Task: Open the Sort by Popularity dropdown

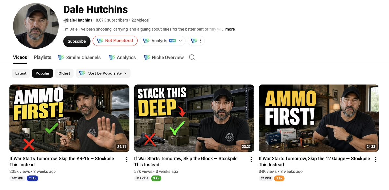Action: point(103,73)
